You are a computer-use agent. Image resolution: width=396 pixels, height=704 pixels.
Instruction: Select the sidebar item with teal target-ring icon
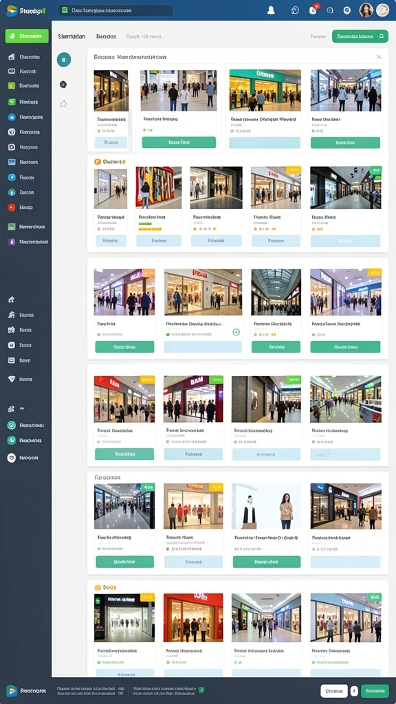pos(25,425)
